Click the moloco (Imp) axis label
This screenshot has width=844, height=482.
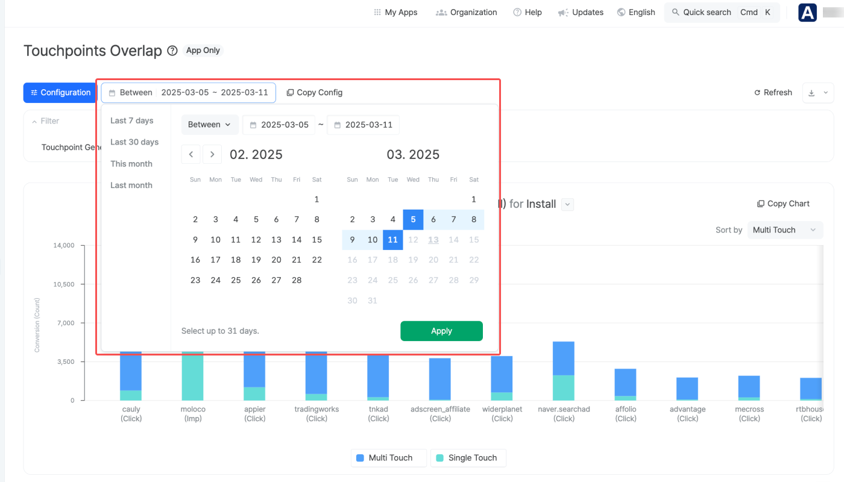[193, 414]
